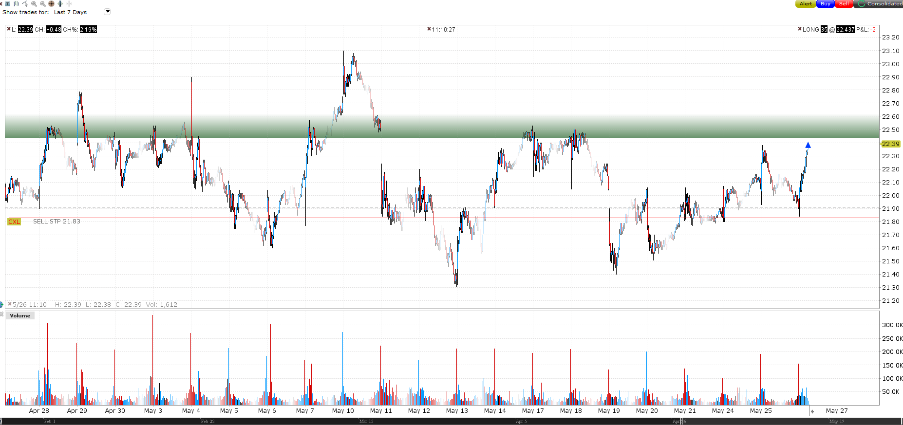This screenshot has width=903, height=425.
Task: Click the Feb 22 marker in range navigator
Action: click(207, 422)
